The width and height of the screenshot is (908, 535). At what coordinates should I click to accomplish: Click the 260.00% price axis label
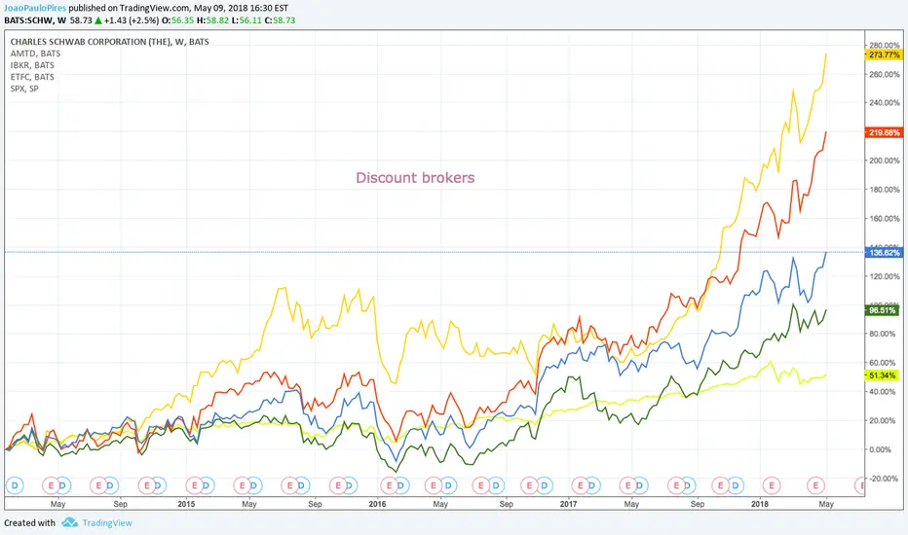pos(885,74)
